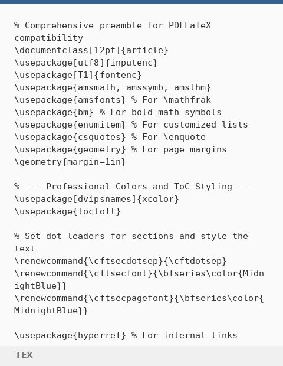Click the Professional Colors and ToC Styling comment

point(134,187)
